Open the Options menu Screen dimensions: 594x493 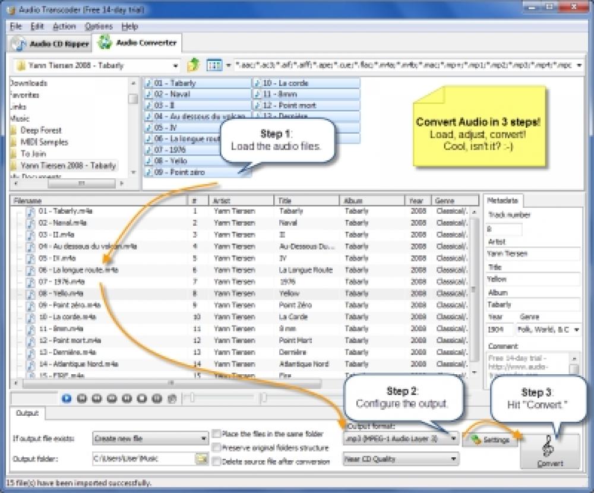point(99,26)
